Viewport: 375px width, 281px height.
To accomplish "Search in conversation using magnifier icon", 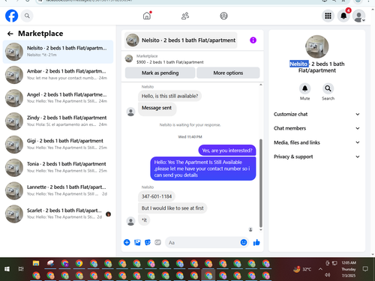I will click(328, 88).
